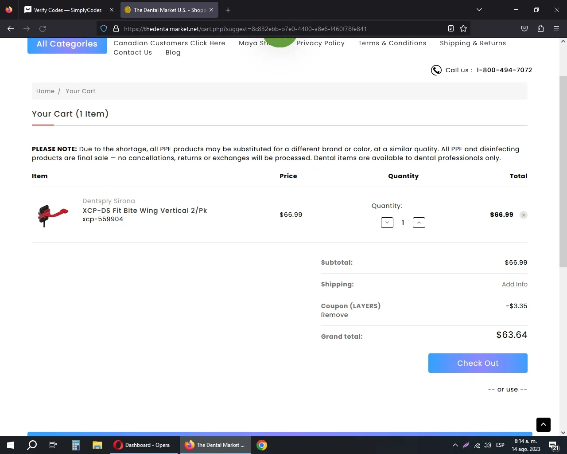Open Google Chrome from taskbar
Viewport: 567px width, 454px height.
tap(262, 445)
